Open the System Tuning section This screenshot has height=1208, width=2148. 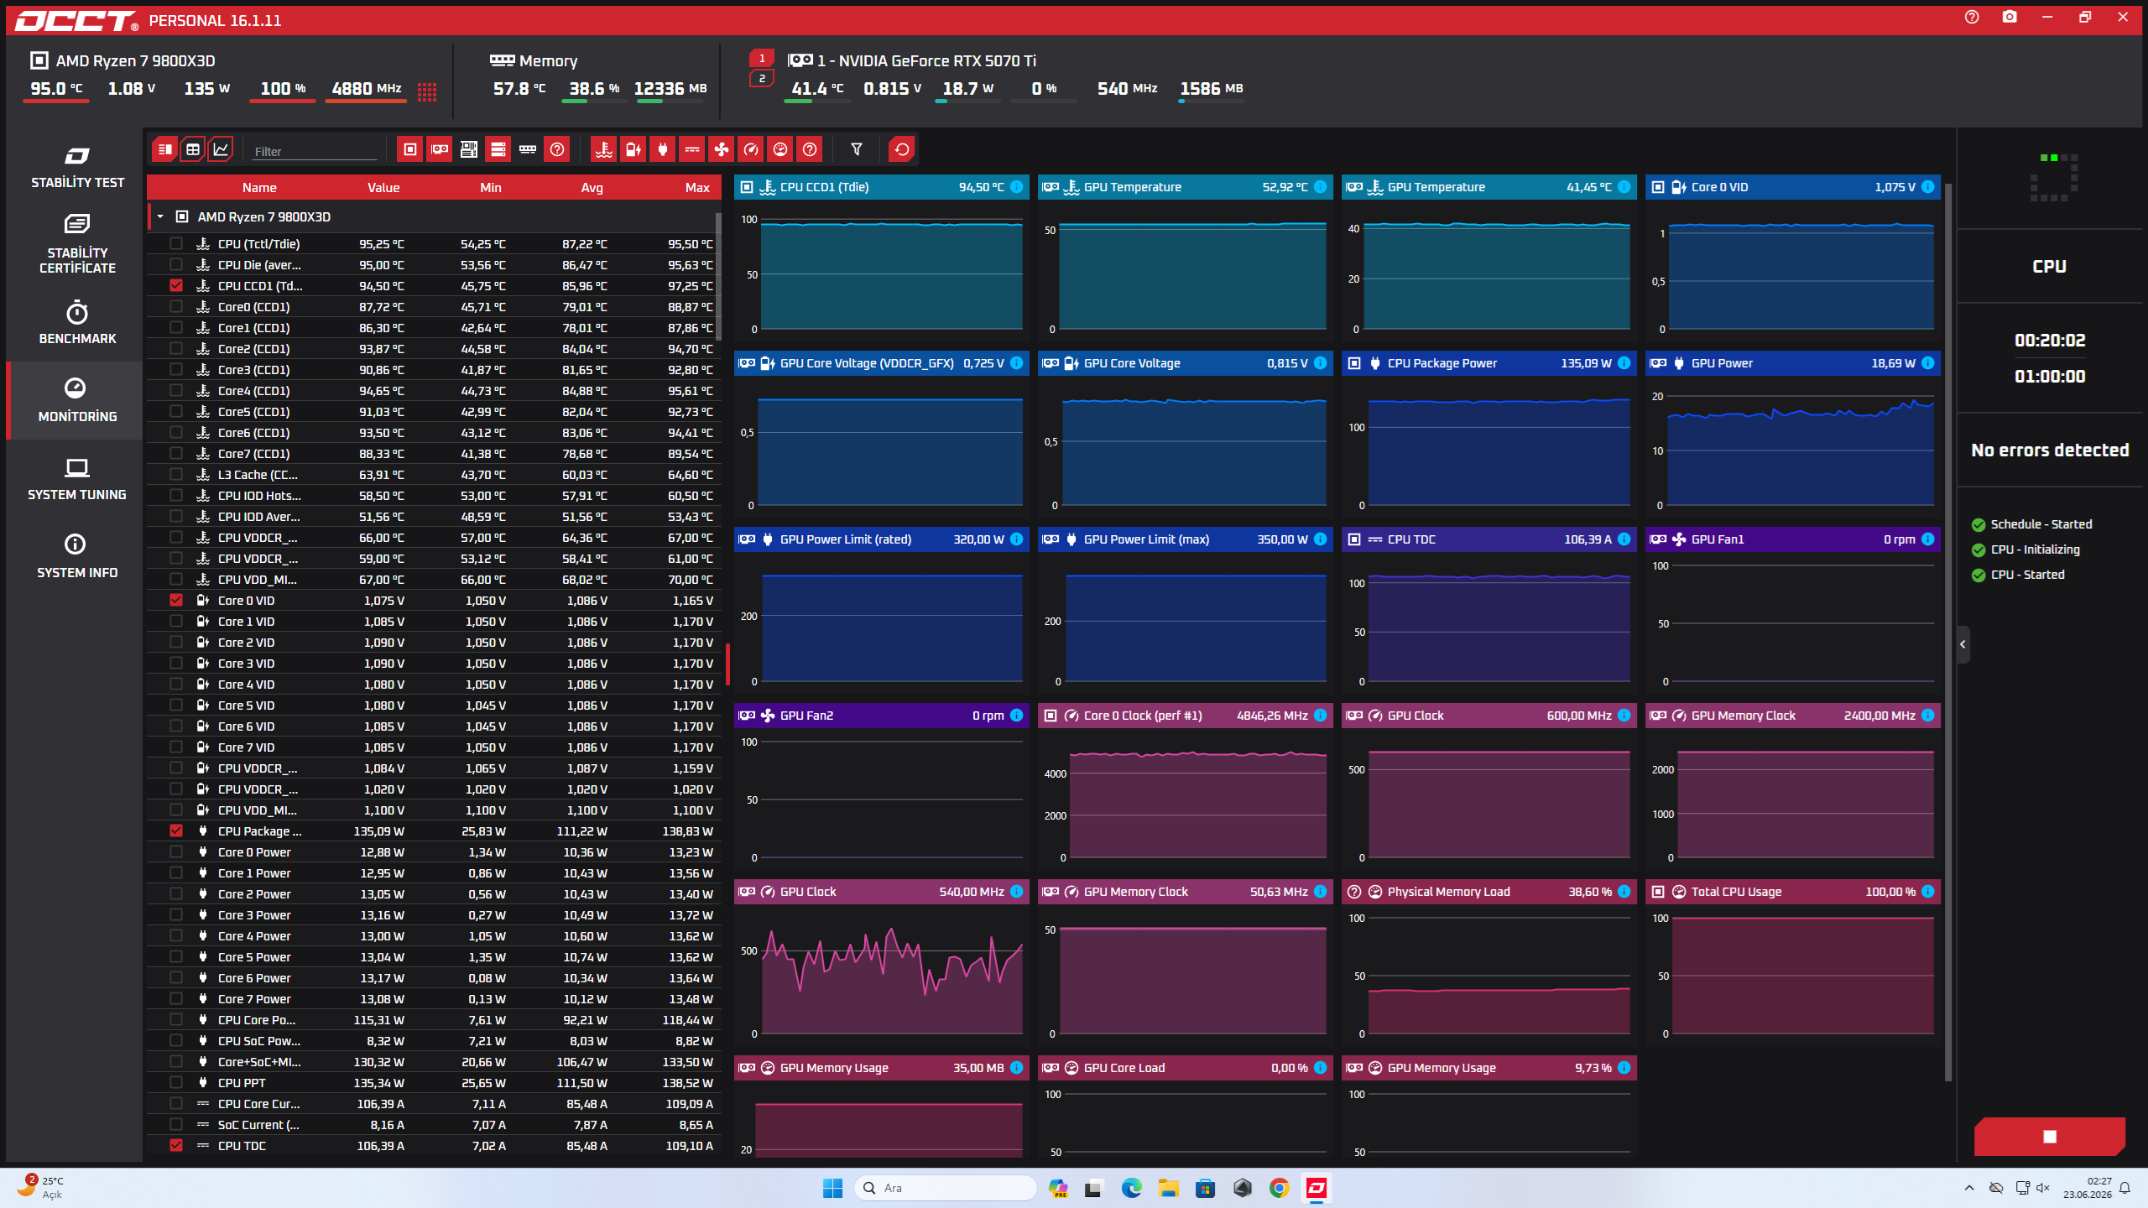tap(77, 479)
